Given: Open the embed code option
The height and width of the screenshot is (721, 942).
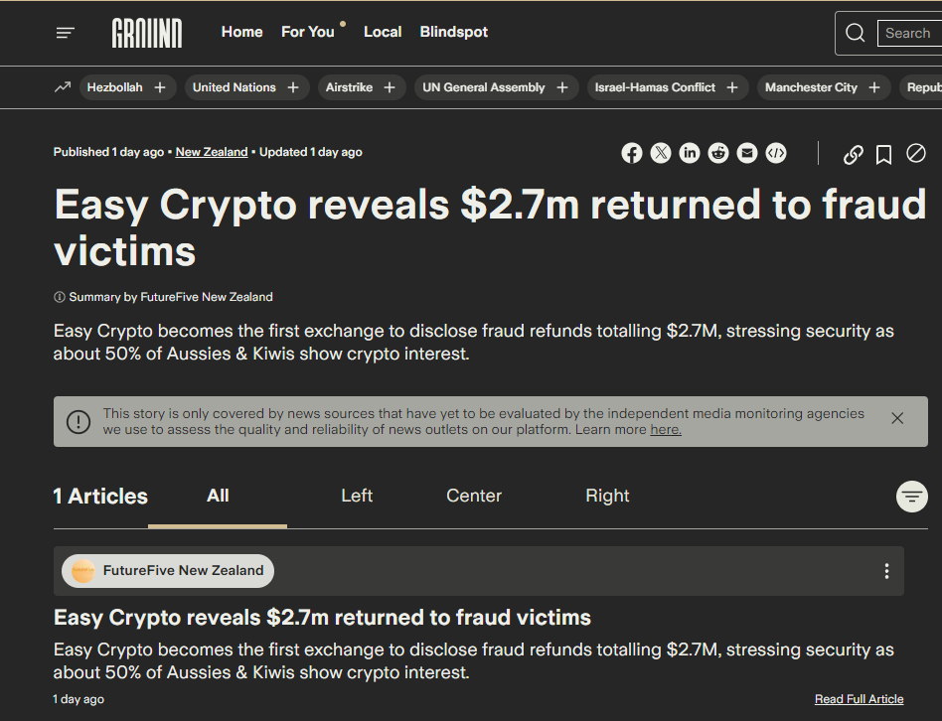Looking at the screenshot, I should tap(776, 153).
